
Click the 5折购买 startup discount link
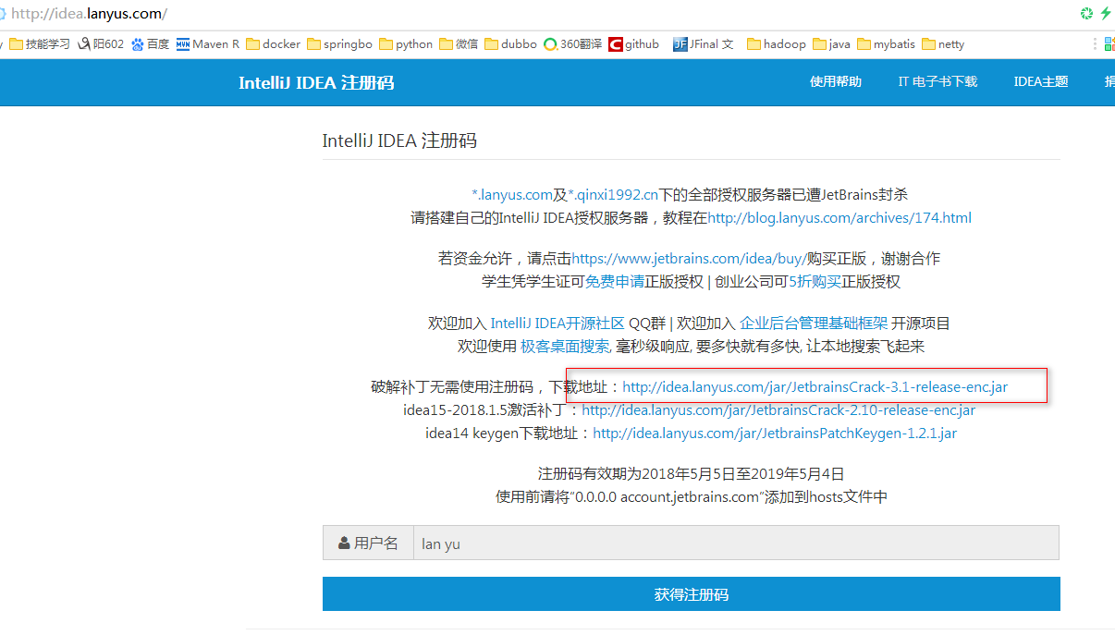point(815,282)
